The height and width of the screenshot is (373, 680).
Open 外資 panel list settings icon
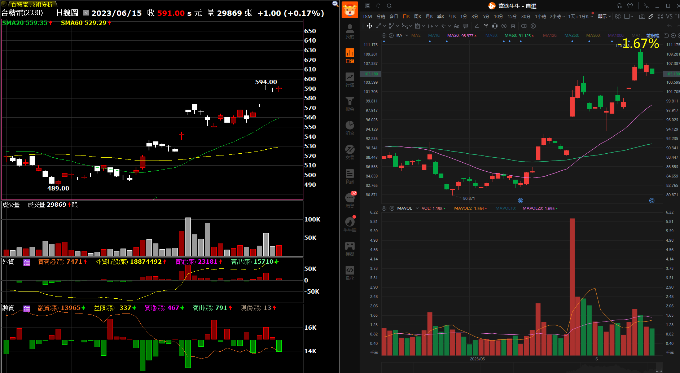point(27,263)
